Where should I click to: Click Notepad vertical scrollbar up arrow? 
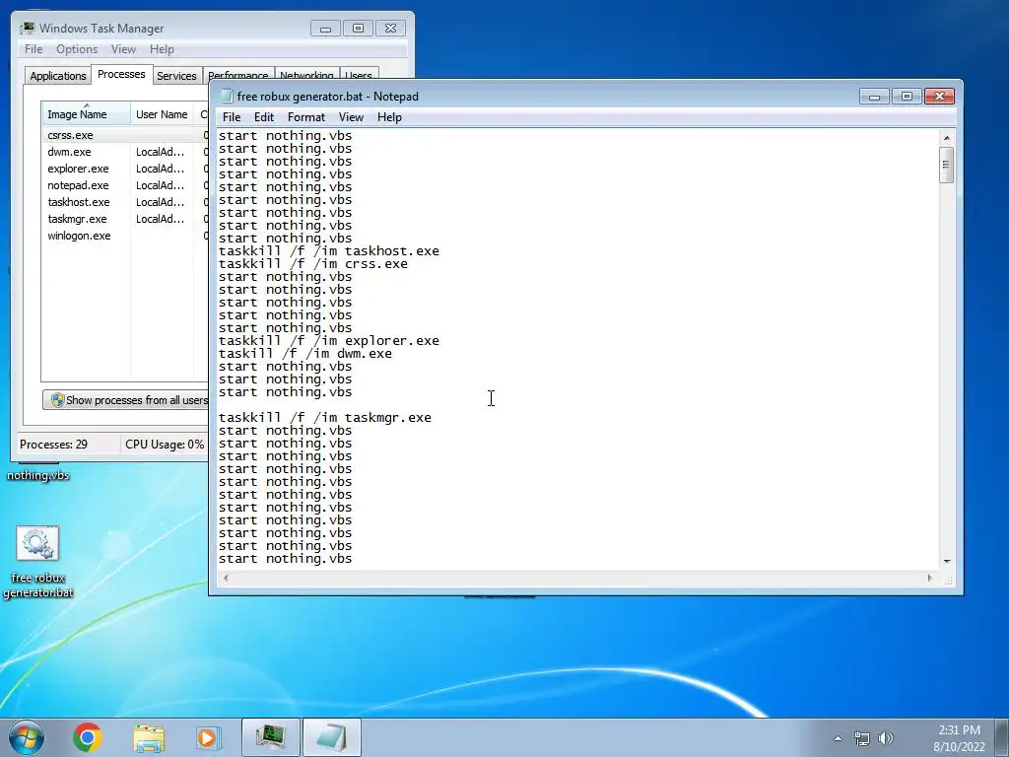(947, 137)
